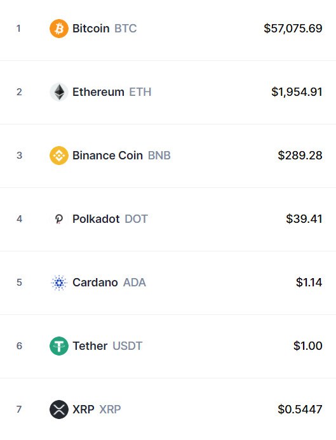Click the XRP price $0.5447
336x440 pixels.
pyautogui.click(x=300, y=410)
